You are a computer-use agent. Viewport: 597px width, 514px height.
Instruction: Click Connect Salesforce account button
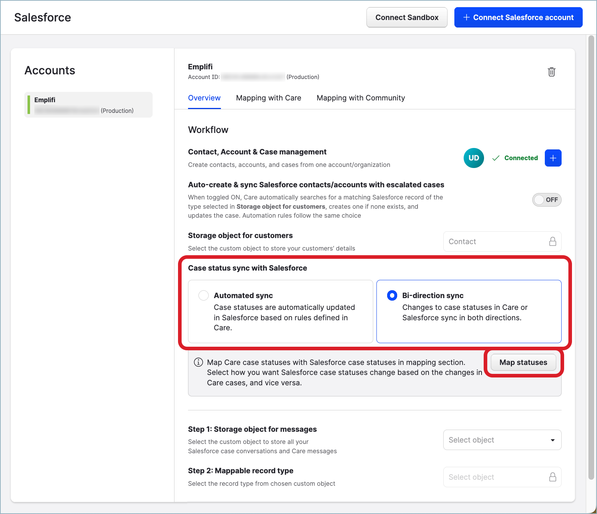[x=518, y=18]
